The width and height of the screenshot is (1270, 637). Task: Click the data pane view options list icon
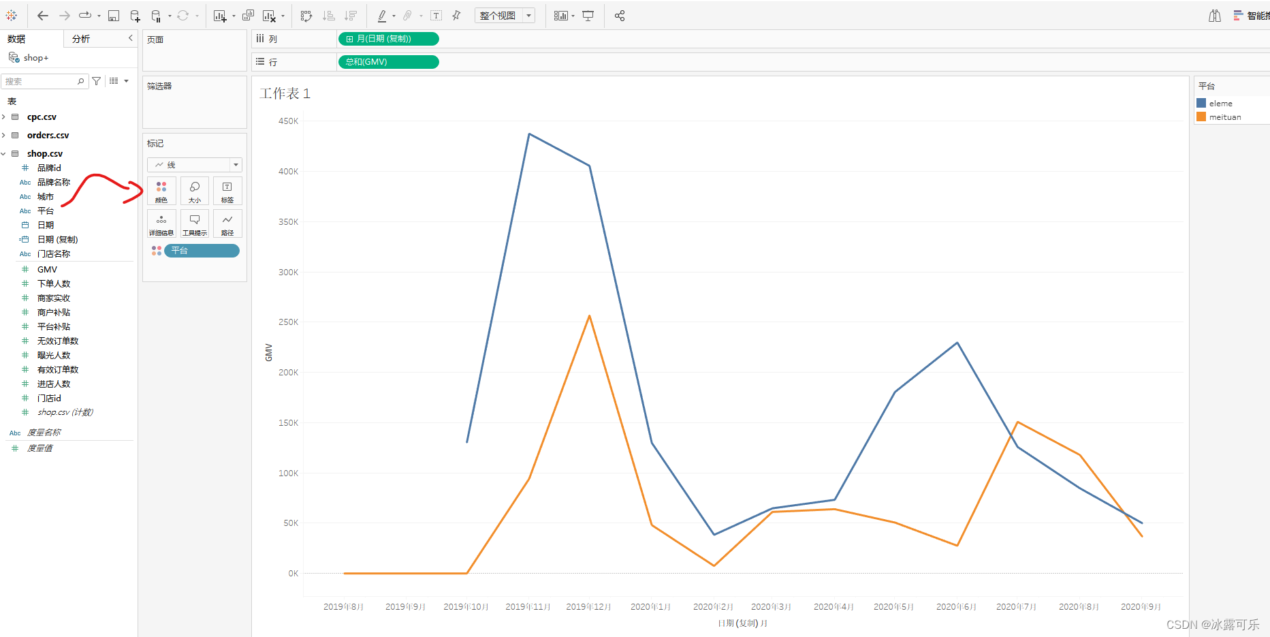pos(114,81)
